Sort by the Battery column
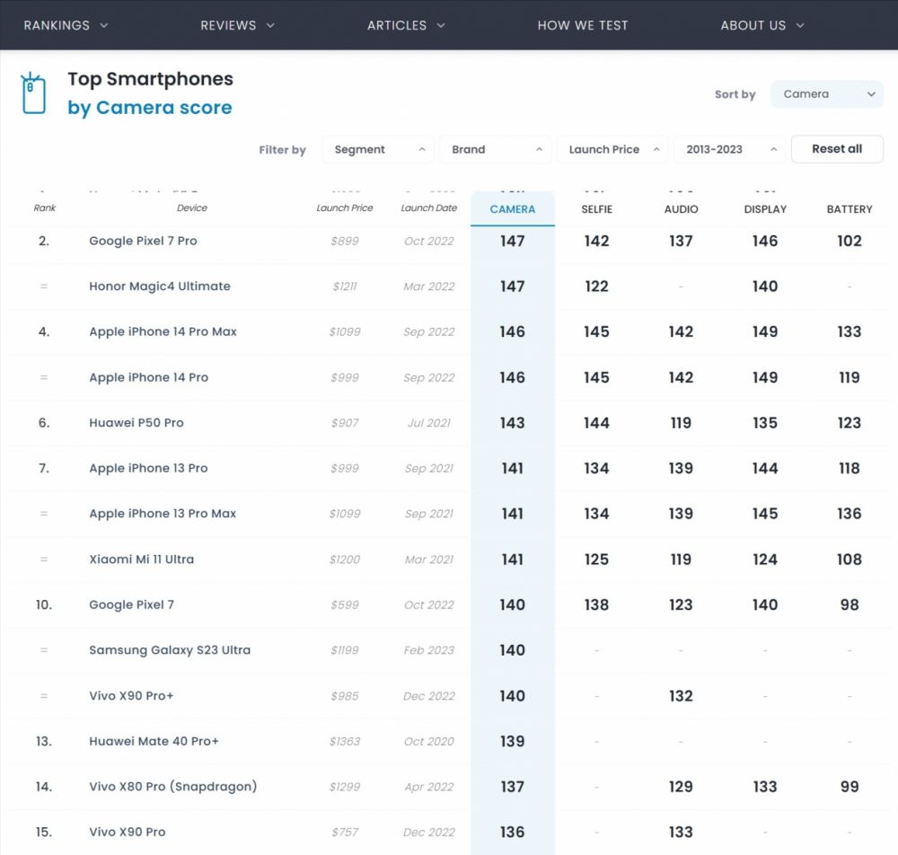Viewport: 898px width, 855px height. pyautogui.click(x=850, y=209)
